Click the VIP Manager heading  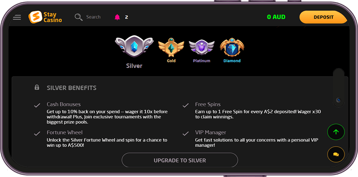point(211,132)
